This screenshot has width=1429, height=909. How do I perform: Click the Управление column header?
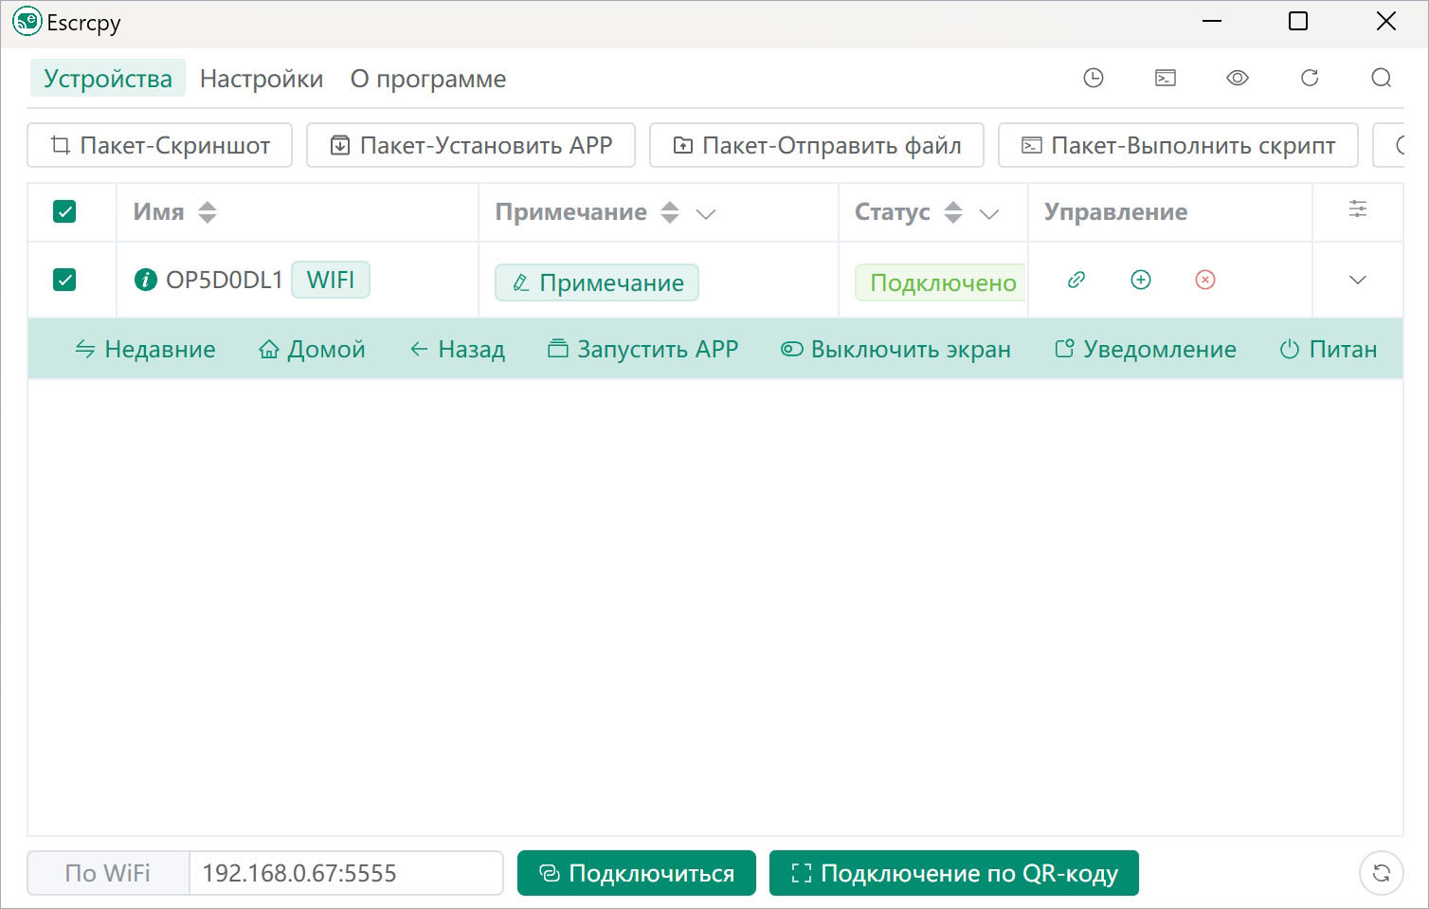[x=1116, y=212]
